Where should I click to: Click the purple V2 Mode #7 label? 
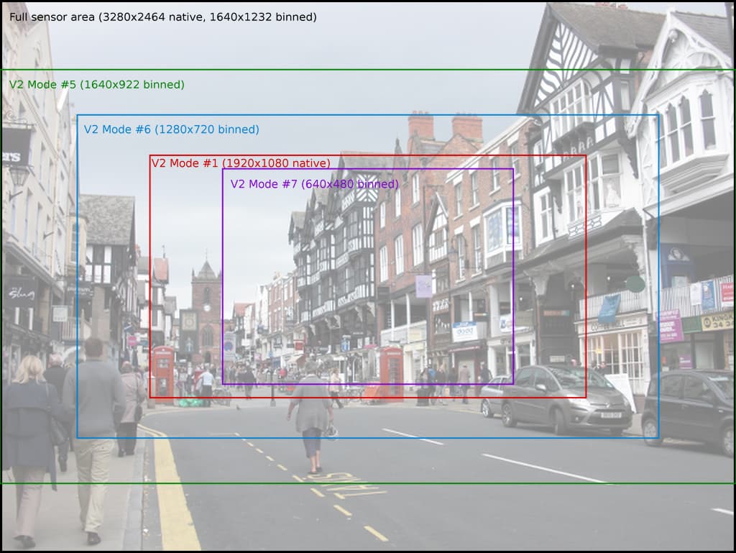click(x=314, y=184)
